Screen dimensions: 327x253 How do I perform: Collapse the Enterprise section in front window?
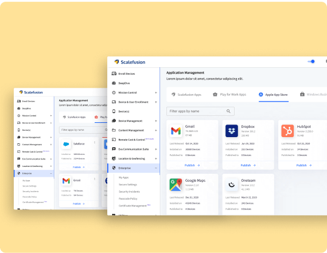tap(156, 168)
